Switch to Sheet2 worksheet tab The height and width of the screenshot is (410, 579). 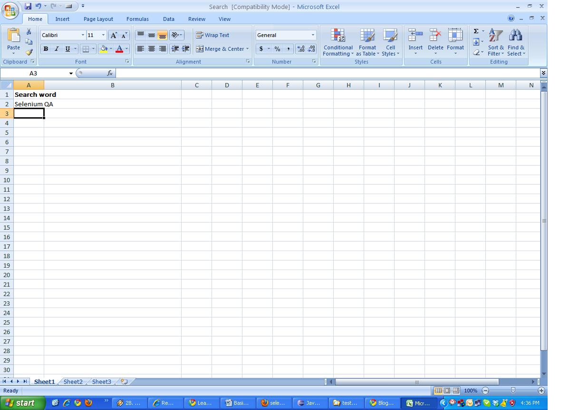[x=73, y=382]
